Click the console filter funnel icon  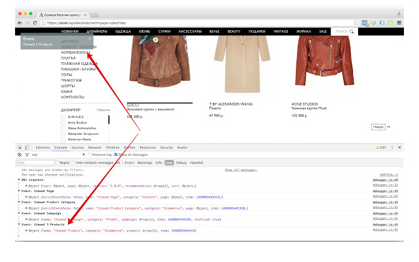pyautogui.click(x=27, y=155)
